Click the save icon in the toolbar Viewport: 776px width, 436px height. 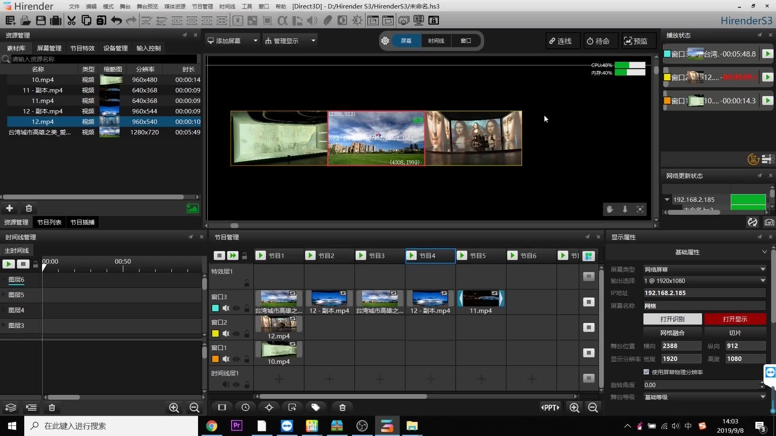click(x=41, y=20)
